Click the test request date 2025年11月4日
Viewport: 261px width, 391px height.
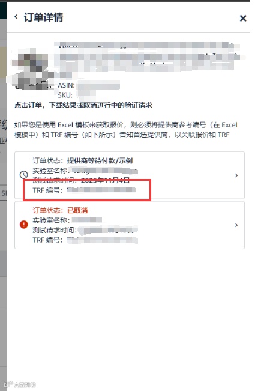pos(105,180)
